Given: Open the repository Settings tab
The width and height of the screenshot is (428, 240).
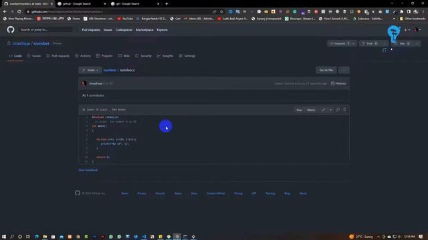Looking at the screenshot, I should (187, 56).
